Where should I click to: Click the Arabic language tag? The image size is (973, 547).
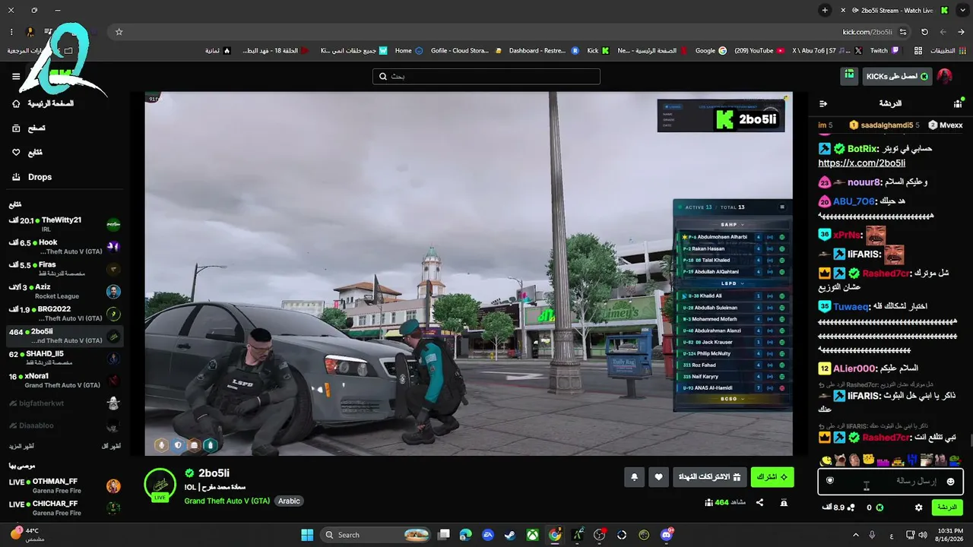[289, 501]
